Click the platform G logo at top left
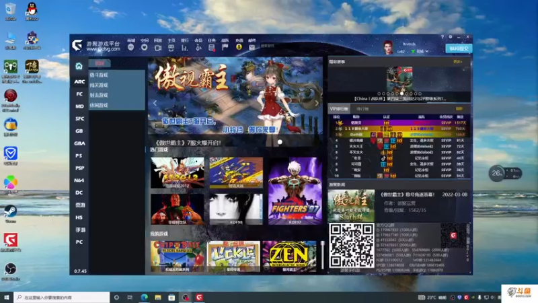 click(77, 45)
